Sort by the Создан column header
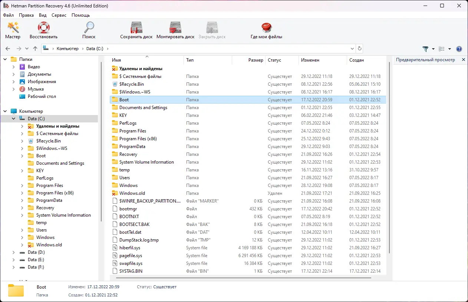This screenshot has width=468, height=302. coord(366,60)
